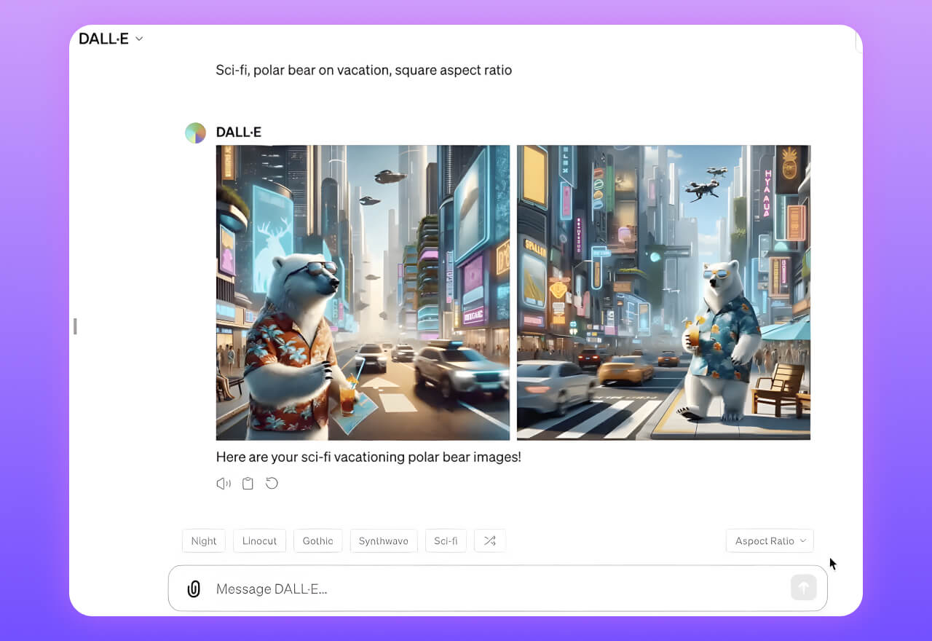Apply the Synthwave style suggestion

point(383,540)
